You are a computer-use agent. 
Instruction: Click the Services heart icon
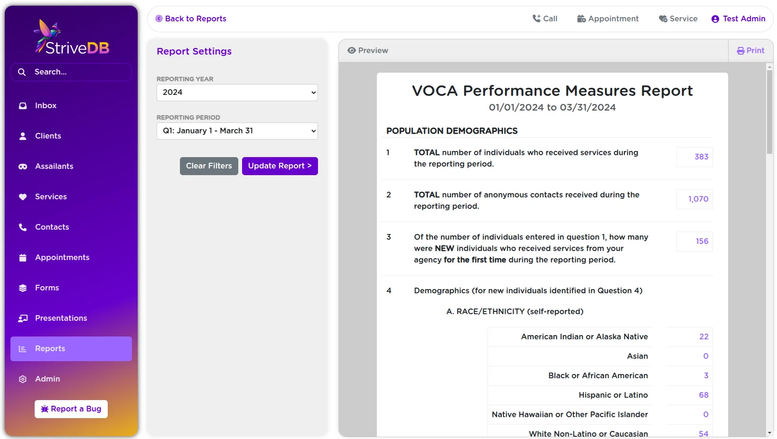pos(23,196)
